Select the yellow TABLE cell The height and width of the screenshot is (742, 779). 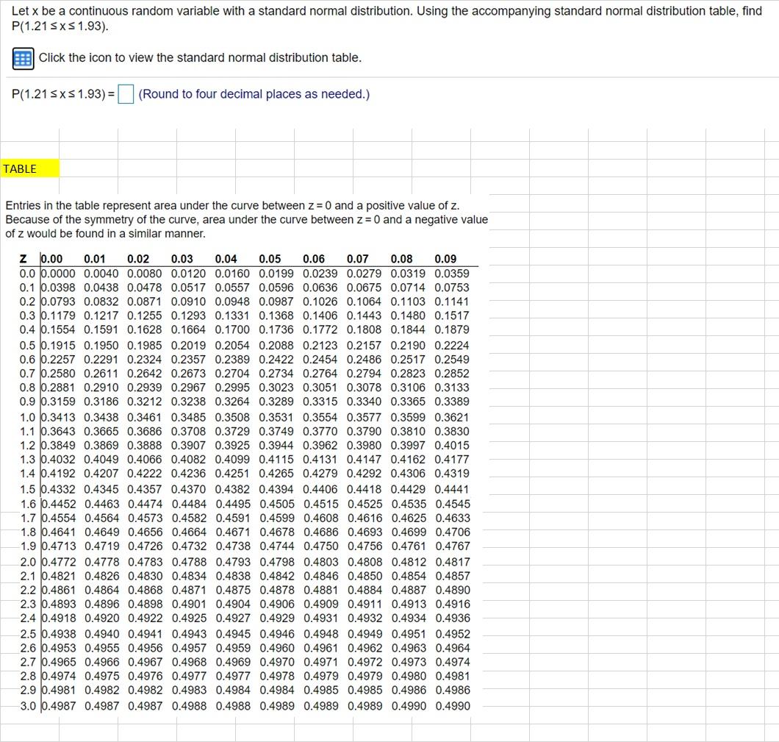click(30, 168)
